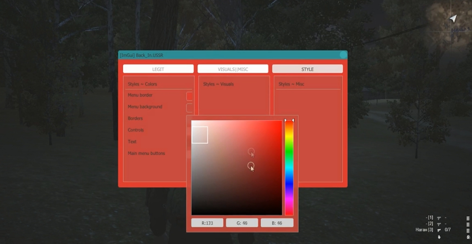Viewport: 472px width, 244px height.
Task: Click the color preview square in the picker
Action: tap(200, 135)
